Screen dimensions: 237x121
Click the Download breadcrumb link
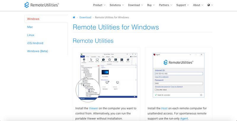tap(85, 17)
